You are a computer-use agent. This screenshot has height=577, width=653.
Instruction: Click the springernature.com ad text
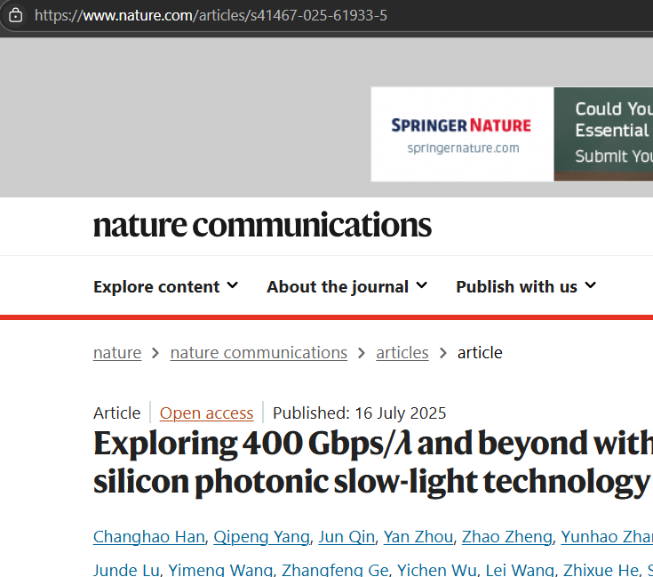[463, 148]
